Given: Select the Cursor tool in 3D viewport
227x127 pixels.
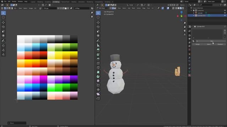Looking at the screenshot, I should (98, 18).
